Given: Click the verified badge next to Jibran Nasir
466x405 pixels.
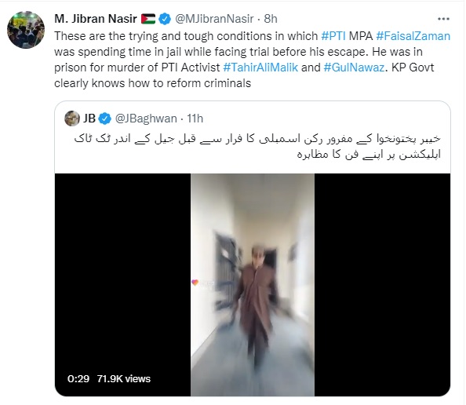Looking at the screenshot, I should coord(165,19).
